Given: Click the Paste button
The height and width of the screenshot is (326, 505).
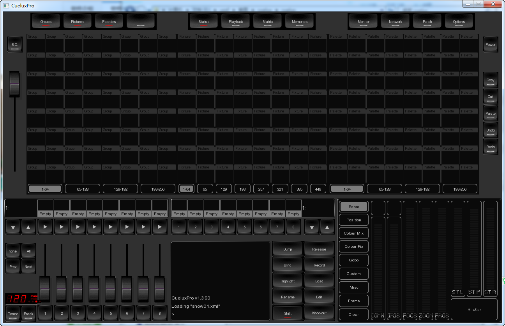Looking at the screenshot, I should 491,114.
